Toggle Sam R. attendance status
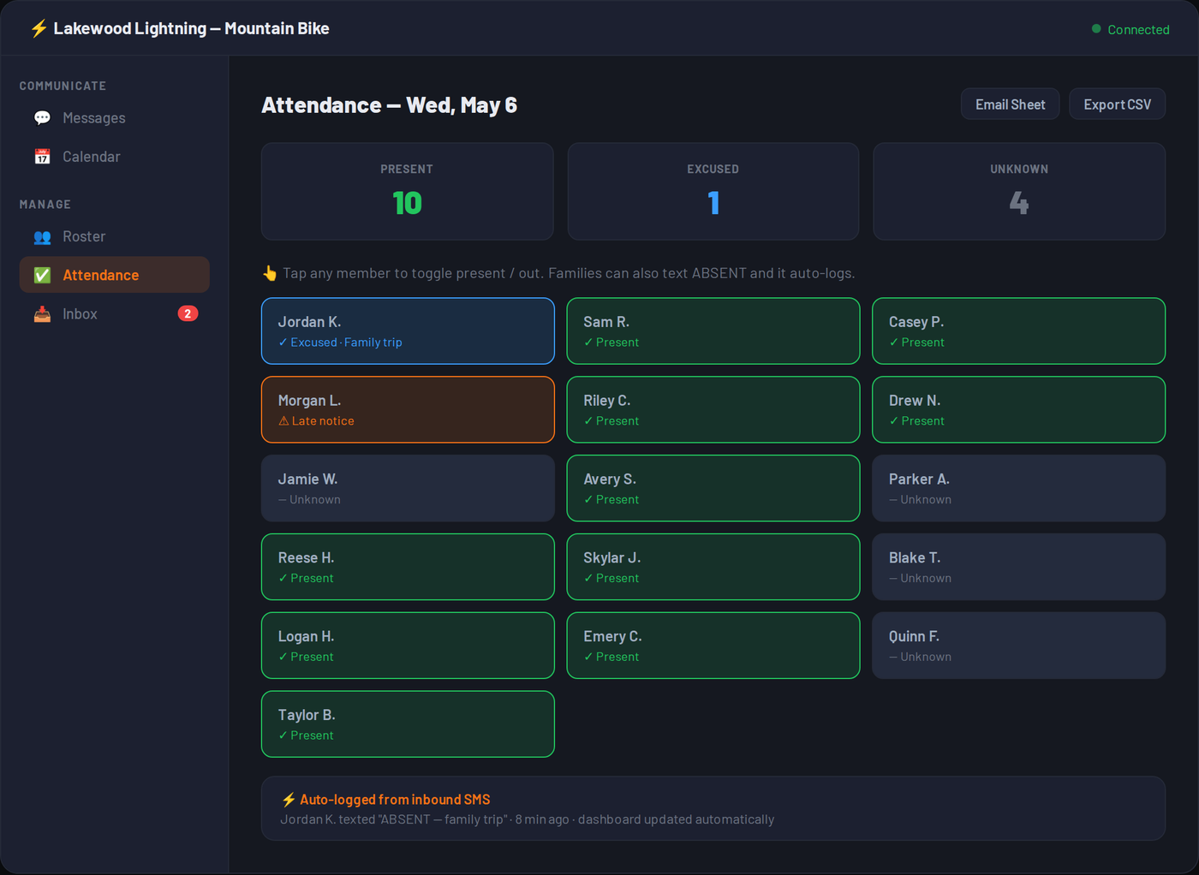Image resolution: width=1199 pixels, height=875 pixels. [x=713, y=331]
